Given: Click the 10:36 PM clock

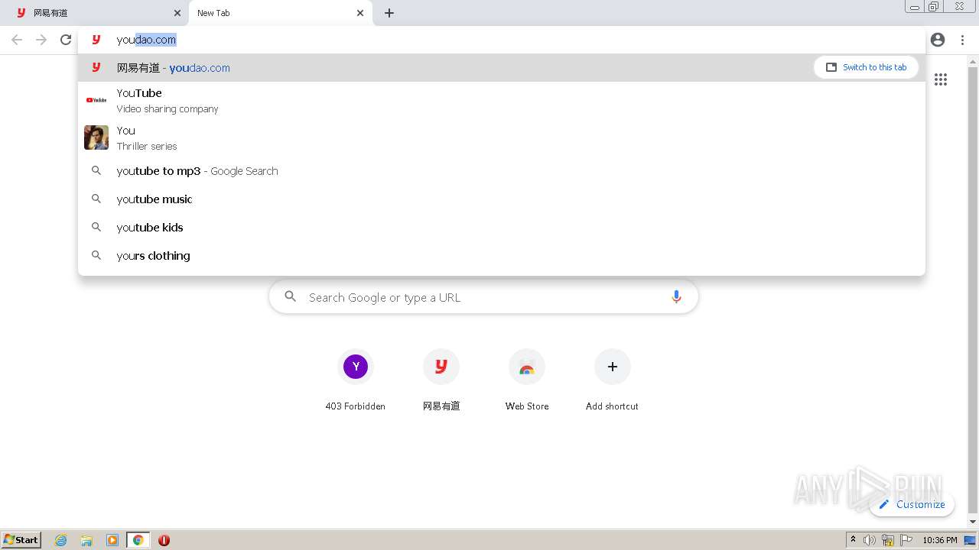Looking at the screenshot, I should pos(940,540).
